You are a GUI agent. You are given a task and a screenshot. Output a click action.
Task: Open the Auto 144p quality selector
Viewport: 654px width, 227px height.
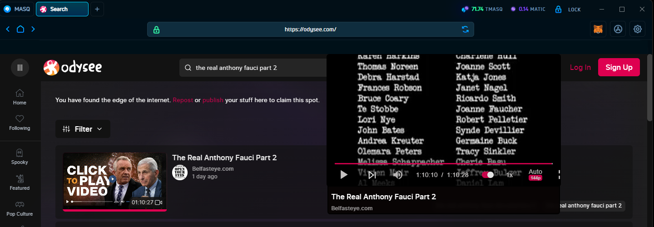pos(535,174)
